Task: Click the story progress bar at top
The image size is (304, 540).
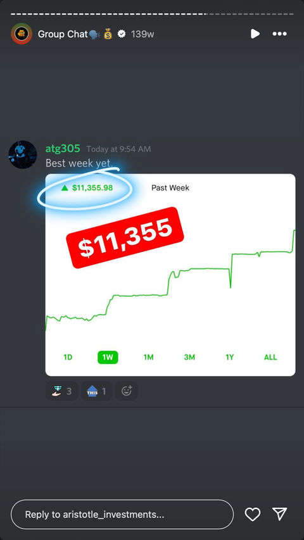Action: pyautogui.click(x=152, y=14)
